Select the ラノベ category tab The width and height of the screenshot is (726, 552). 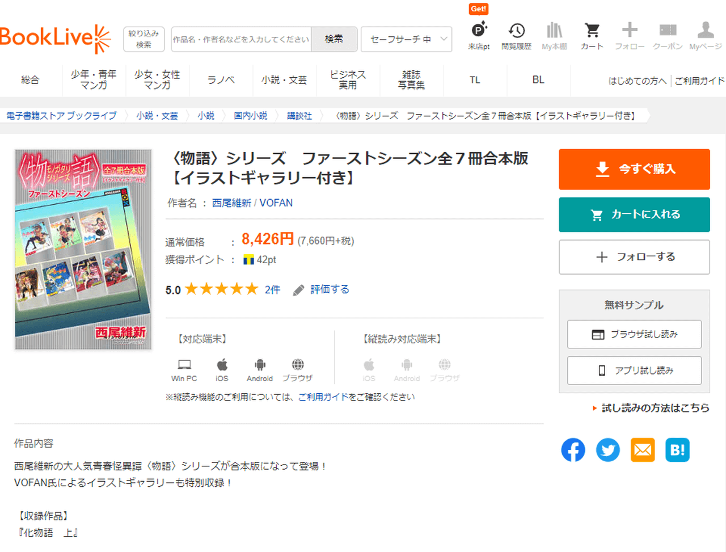[221, 80]
